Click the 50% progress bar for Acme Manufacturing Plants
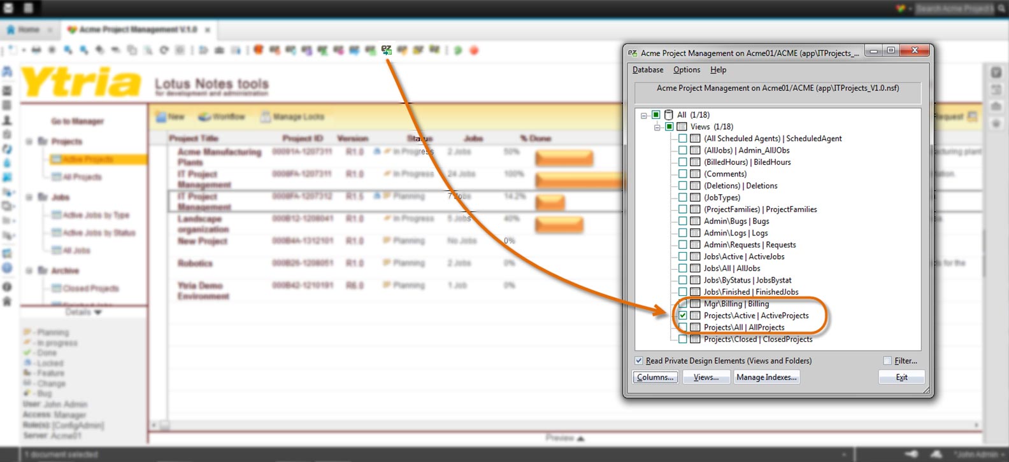This screenshot has height=462, width=1009. [564, 158]
